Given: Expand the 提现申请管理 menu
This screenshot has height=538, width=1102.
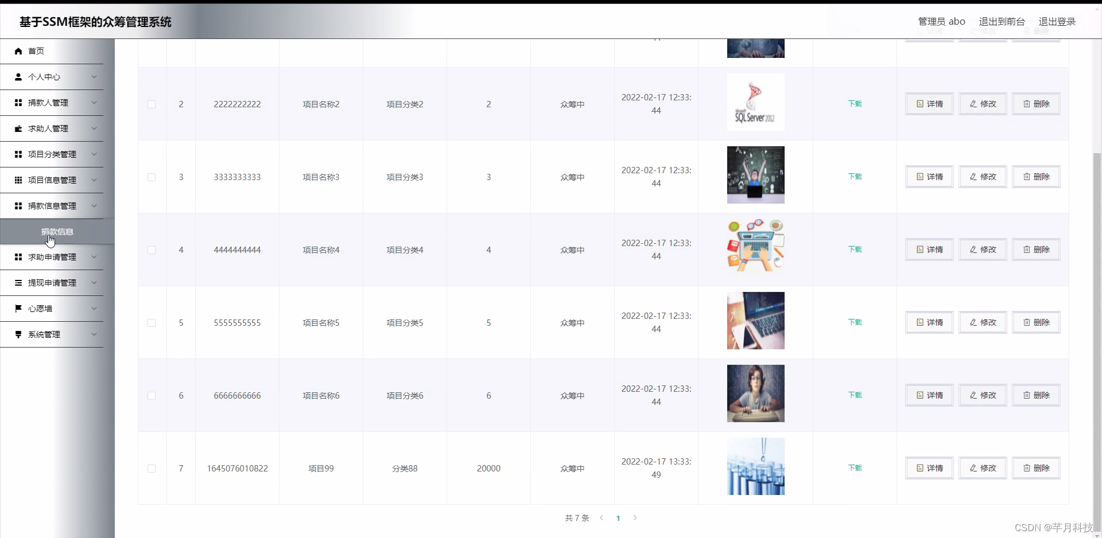Looking at the screenshot, I should click(94, 283).
